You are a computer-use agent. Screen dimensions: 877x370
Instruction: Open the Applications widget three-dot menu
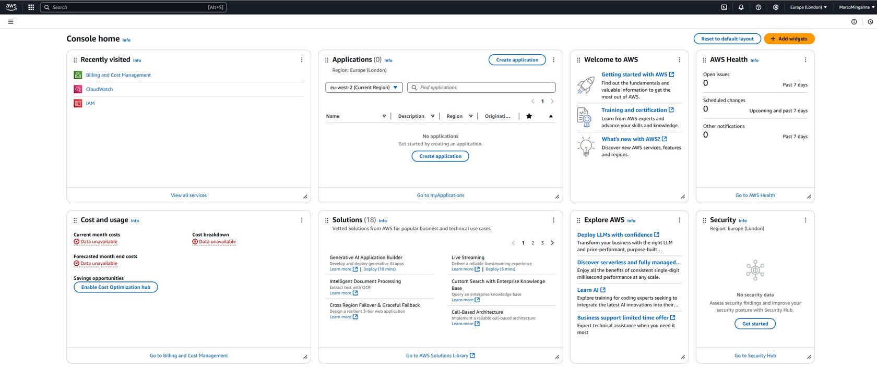[554, 60]
